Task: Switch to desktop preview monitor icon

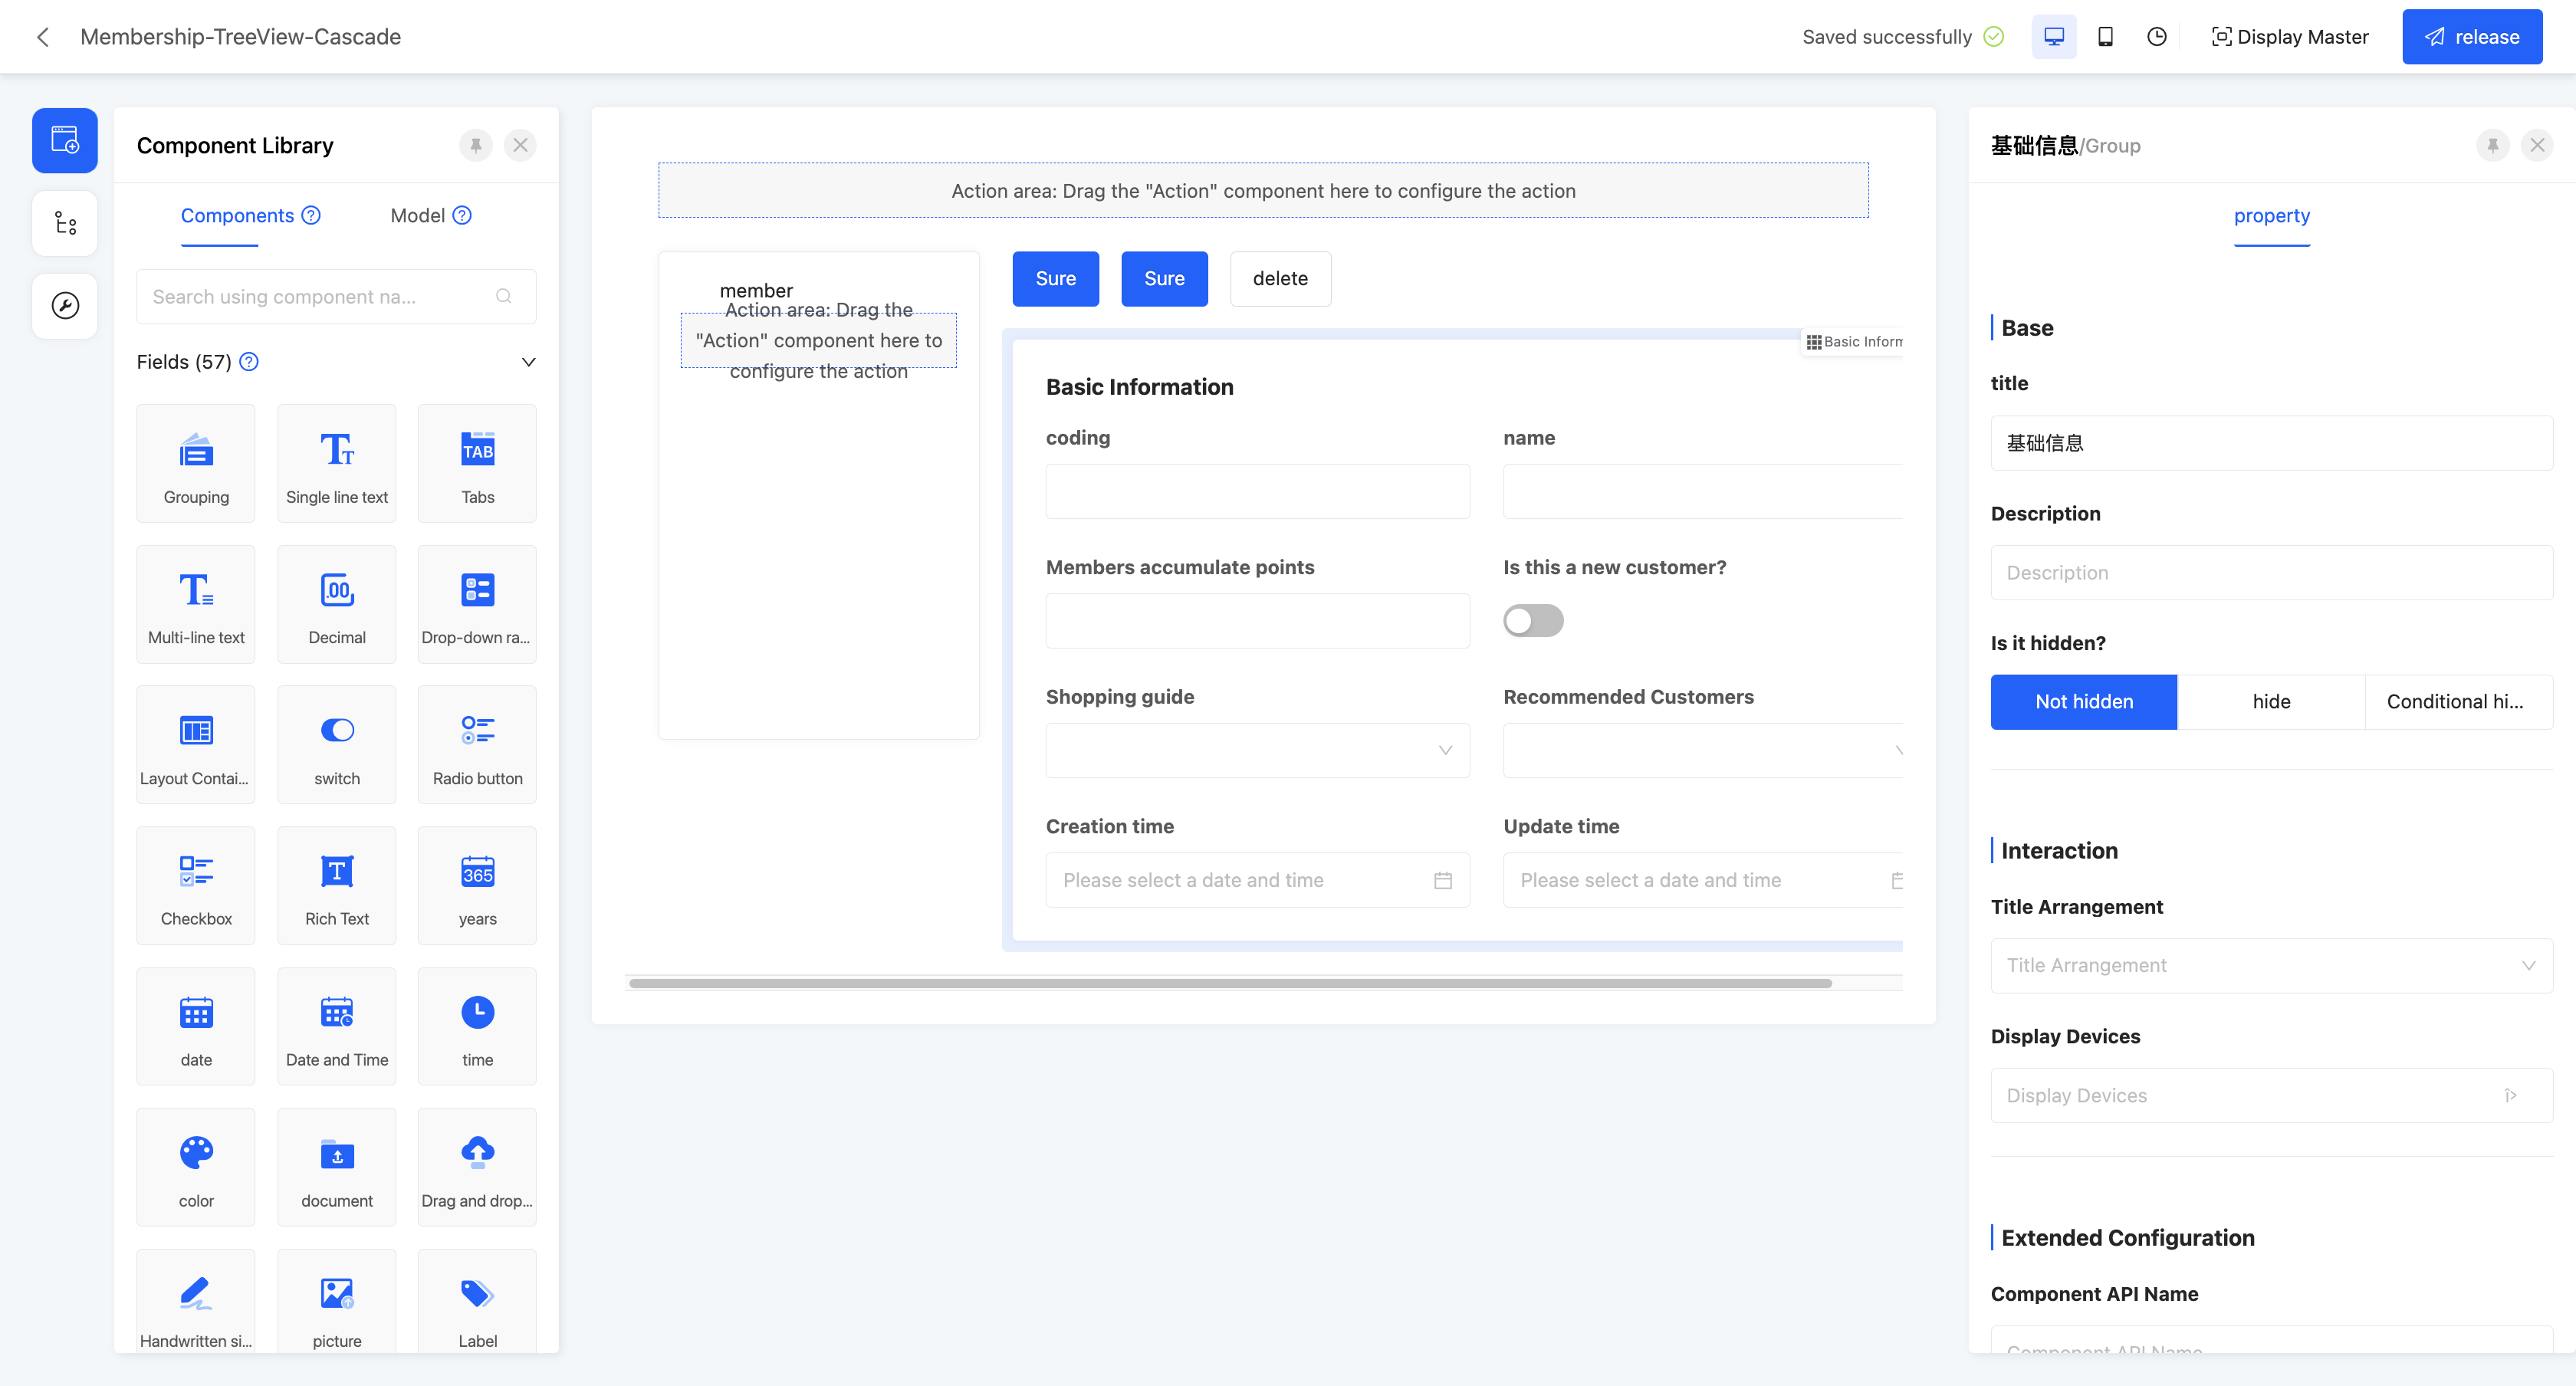Action: (x=2054, y=36)
